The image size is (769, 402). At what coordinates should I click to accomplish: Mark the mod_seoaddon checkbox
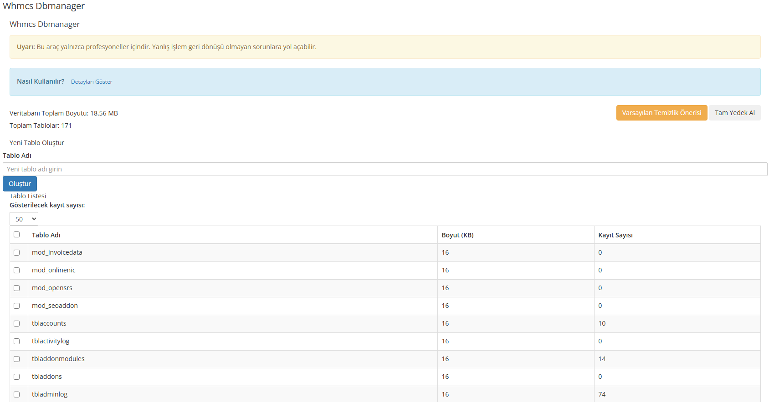pos(17,306)
